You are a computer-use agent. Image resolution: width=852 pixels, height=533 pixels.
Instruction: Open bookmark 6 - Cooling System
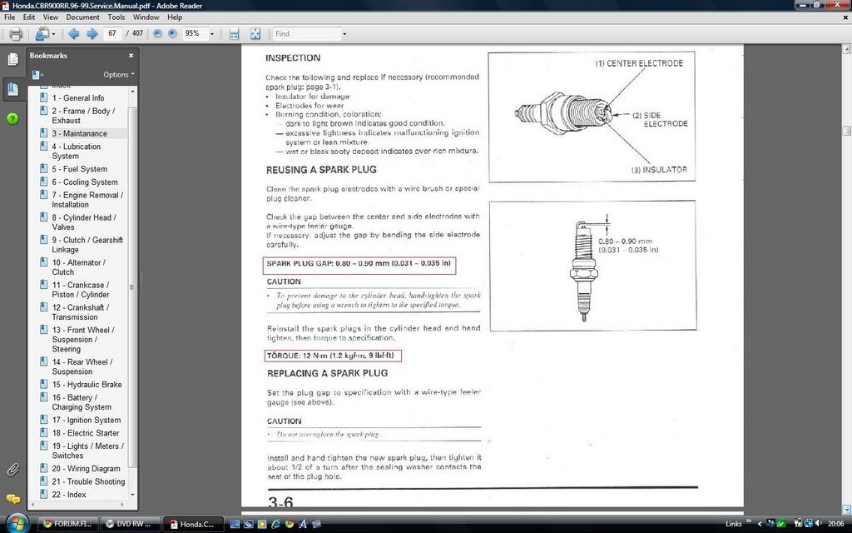coord(84,182)
